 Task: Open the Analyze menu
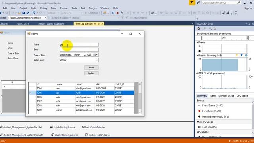(92, 8)
